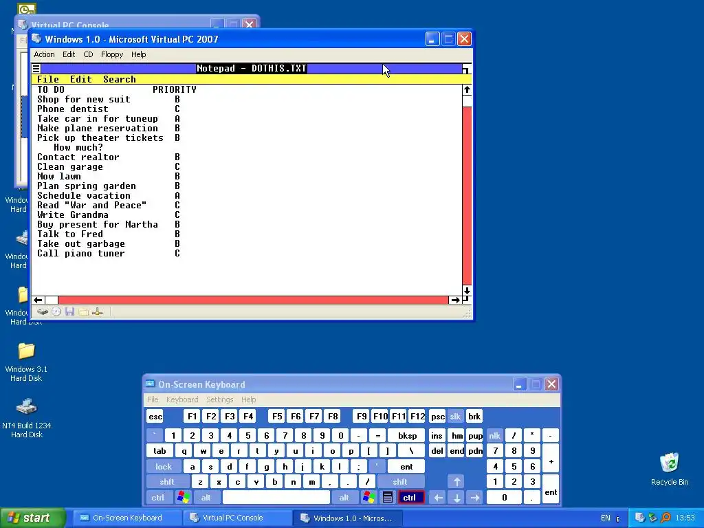704x528 pixels.
Task: Click the up arrow on Notepad vertical scrollbar
Action: pyautogui.click(x=467, y=89)
